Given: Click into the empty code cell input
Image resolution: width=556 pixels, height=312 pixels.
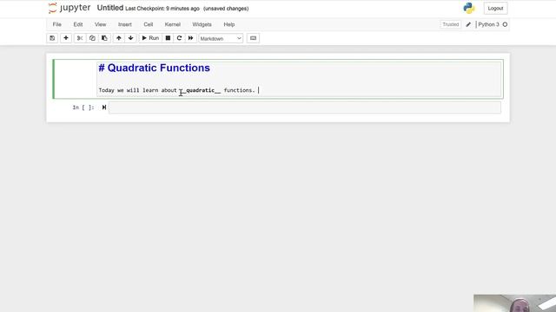Looking at the screenshot, I should 305,107.
